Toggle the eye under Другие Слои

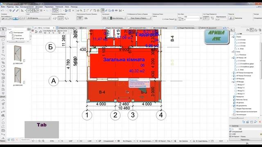(x=59, y=33)
